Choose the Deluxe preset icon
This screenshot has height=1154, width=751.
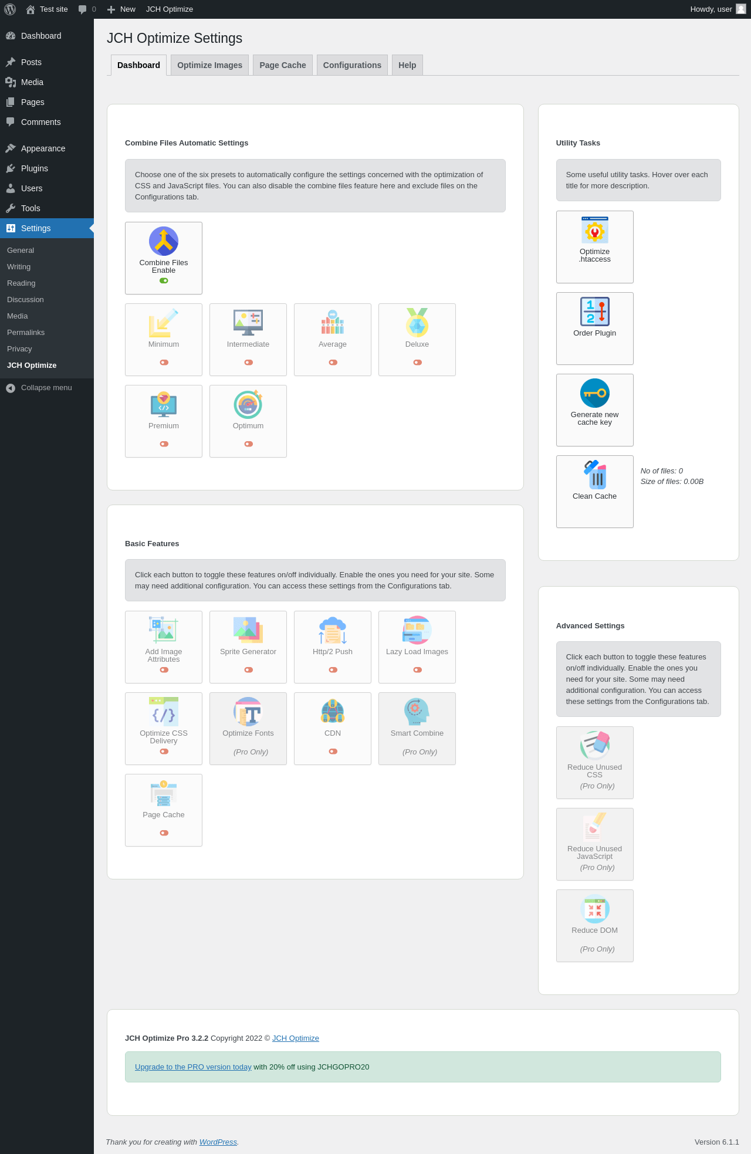(417, 323)
